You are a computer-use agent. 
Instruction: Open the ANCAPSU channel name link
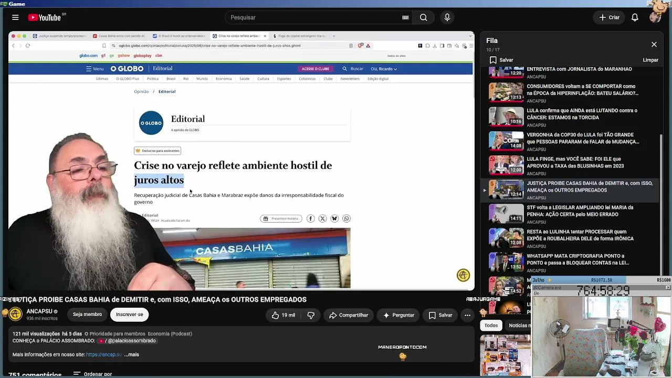(39, 311)
